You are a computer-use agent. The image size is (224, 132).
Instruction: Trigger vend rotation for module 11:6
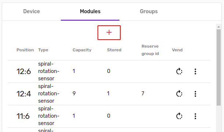[x=179, y=116]
